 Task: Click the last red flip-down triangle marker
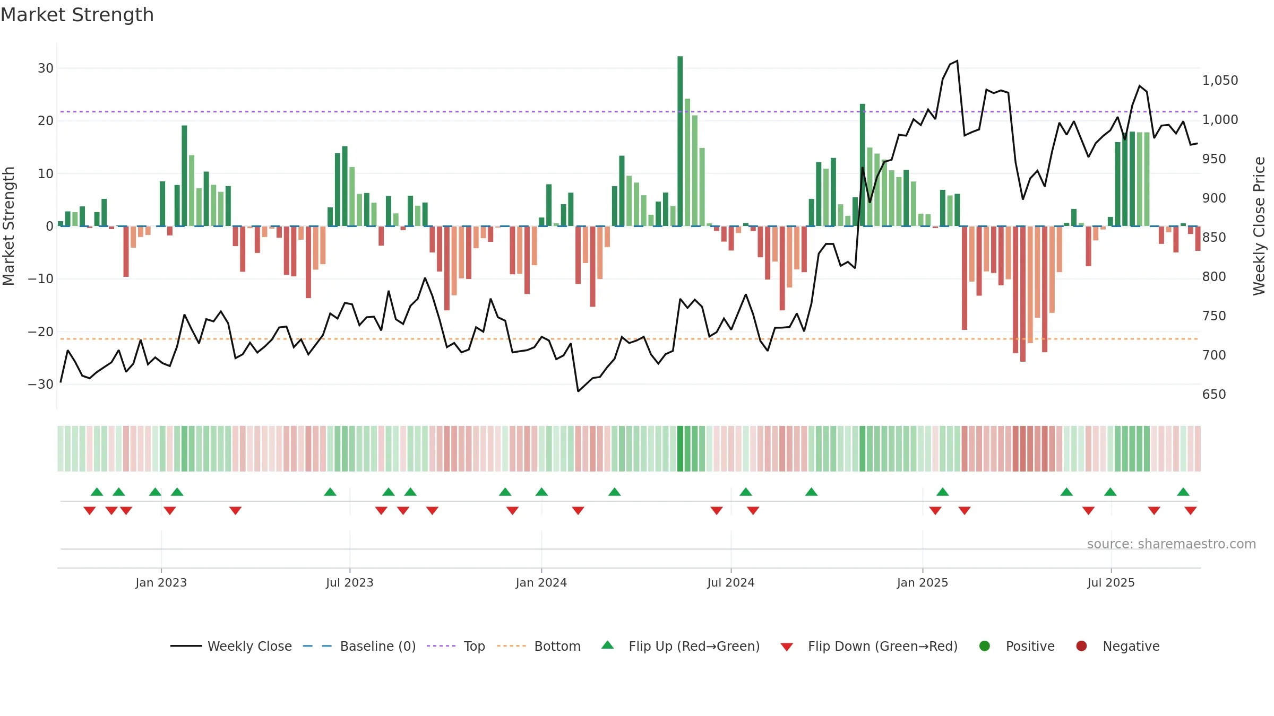(1191, 510)
